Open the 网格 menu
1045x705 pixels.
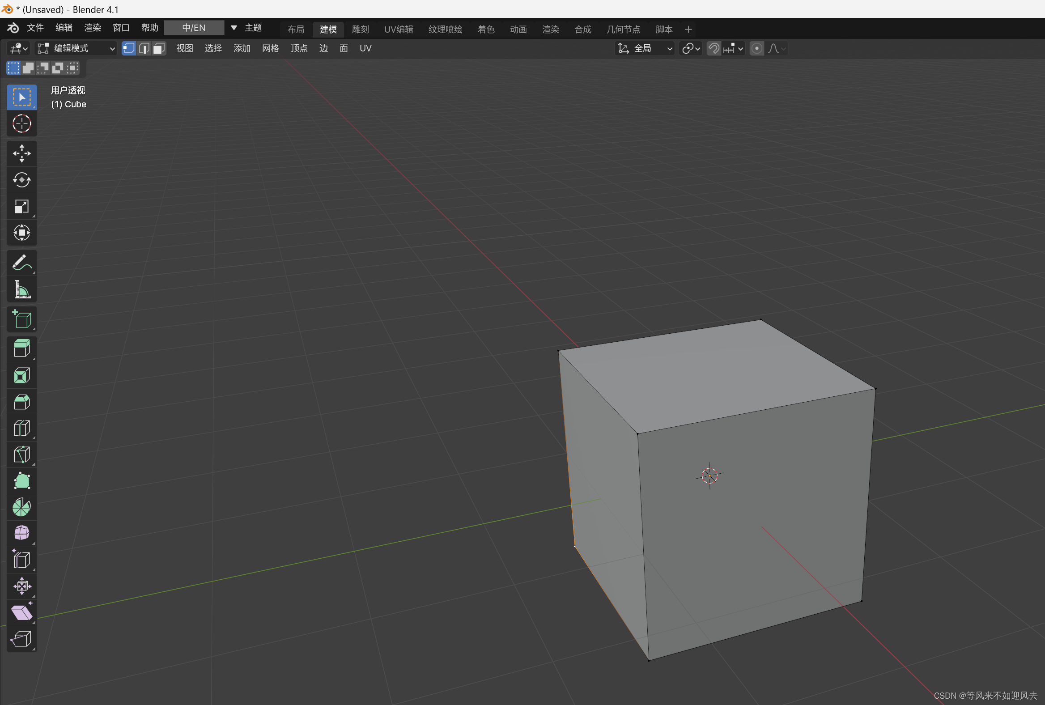pyautogui.click(x=270, y=48)
